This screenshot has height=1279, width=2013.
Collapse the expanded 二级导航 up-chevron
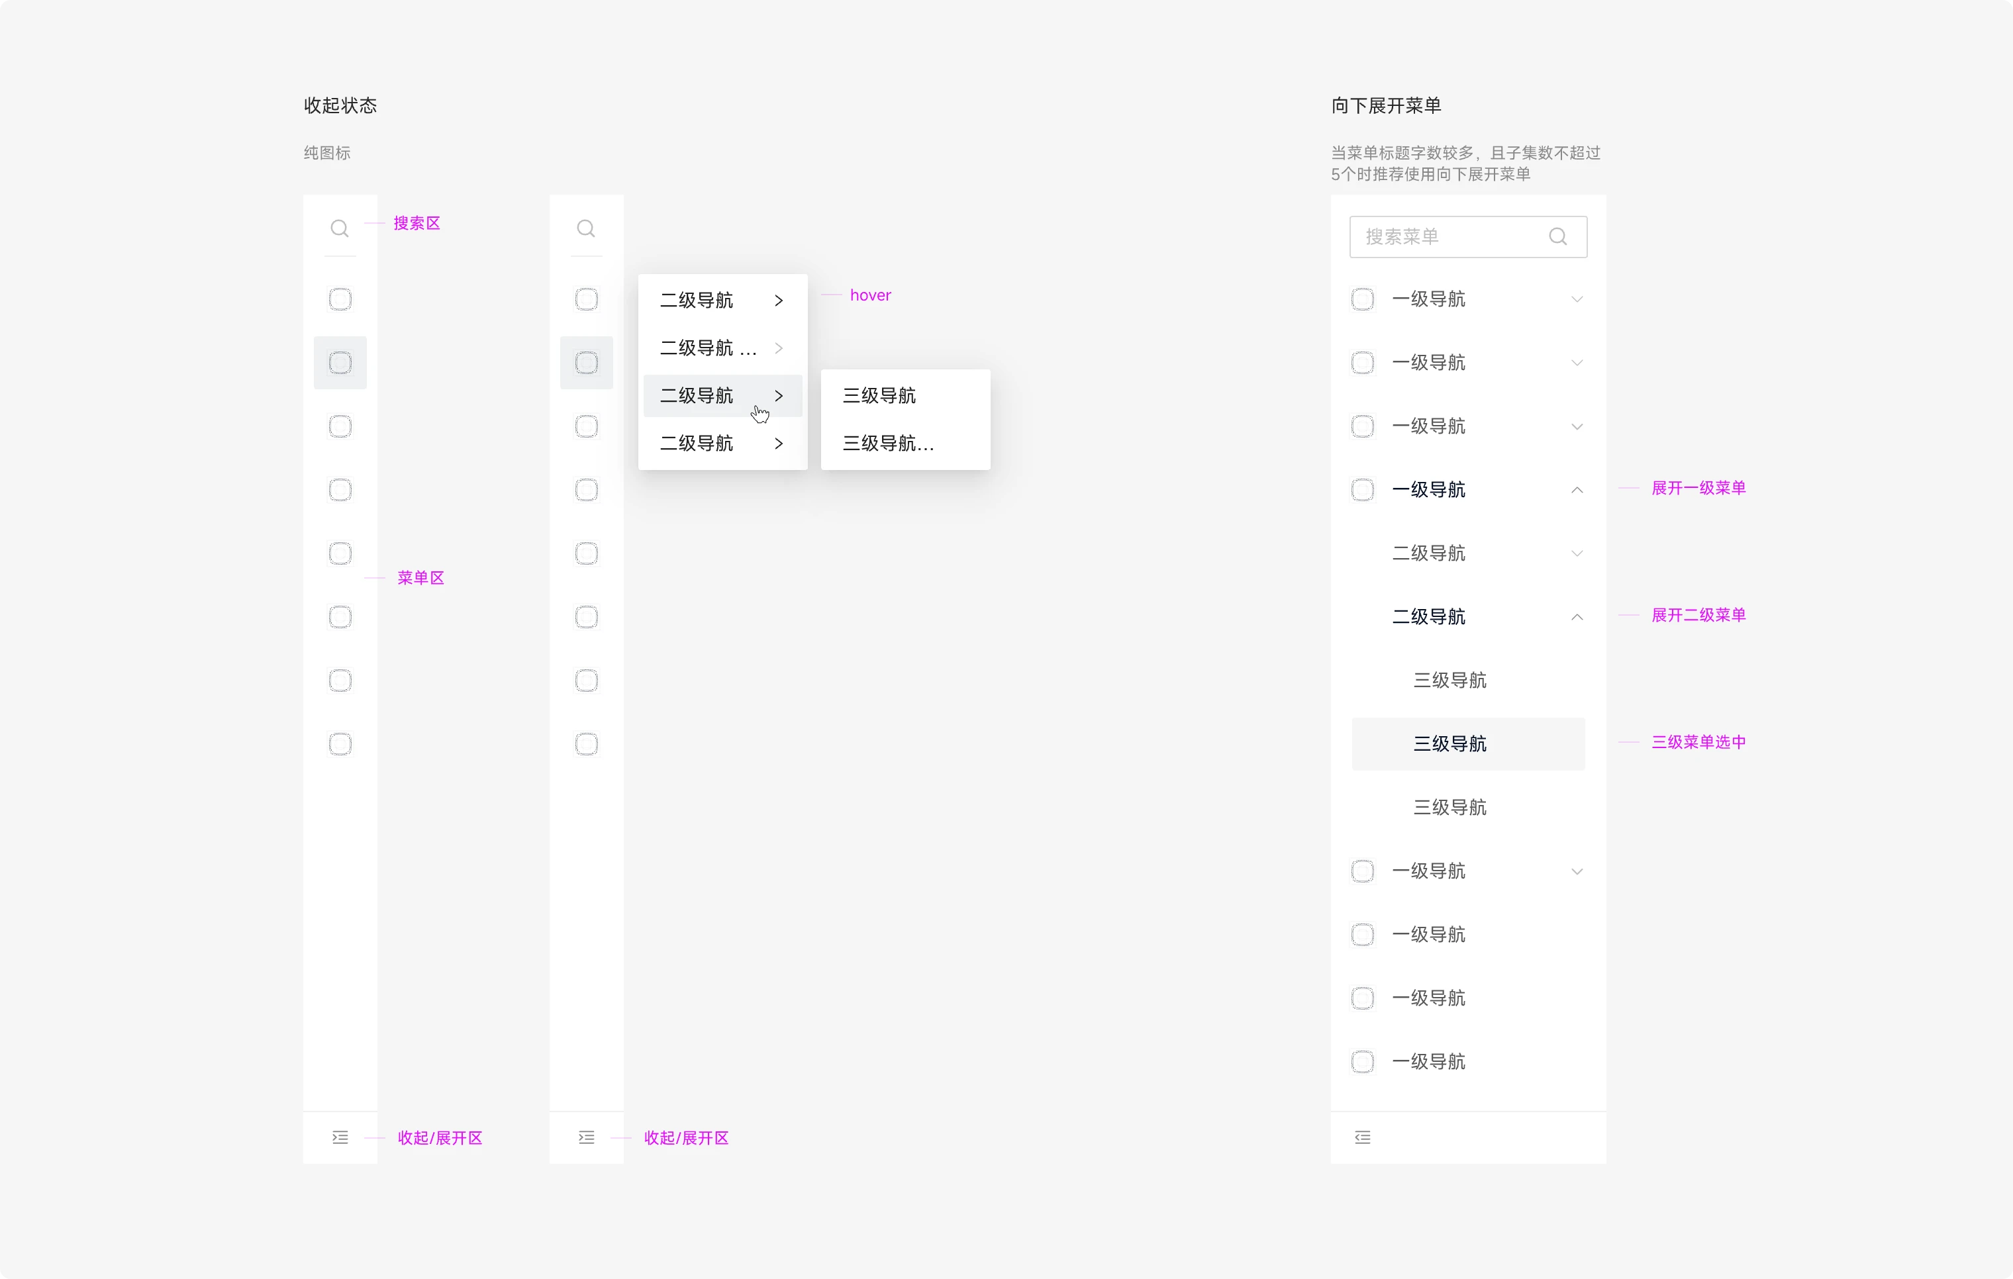coord(1577,617)
